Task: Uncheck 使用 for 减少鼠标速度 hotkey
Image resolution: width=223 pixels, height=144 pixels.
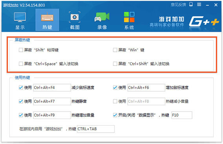Action: 21,87
